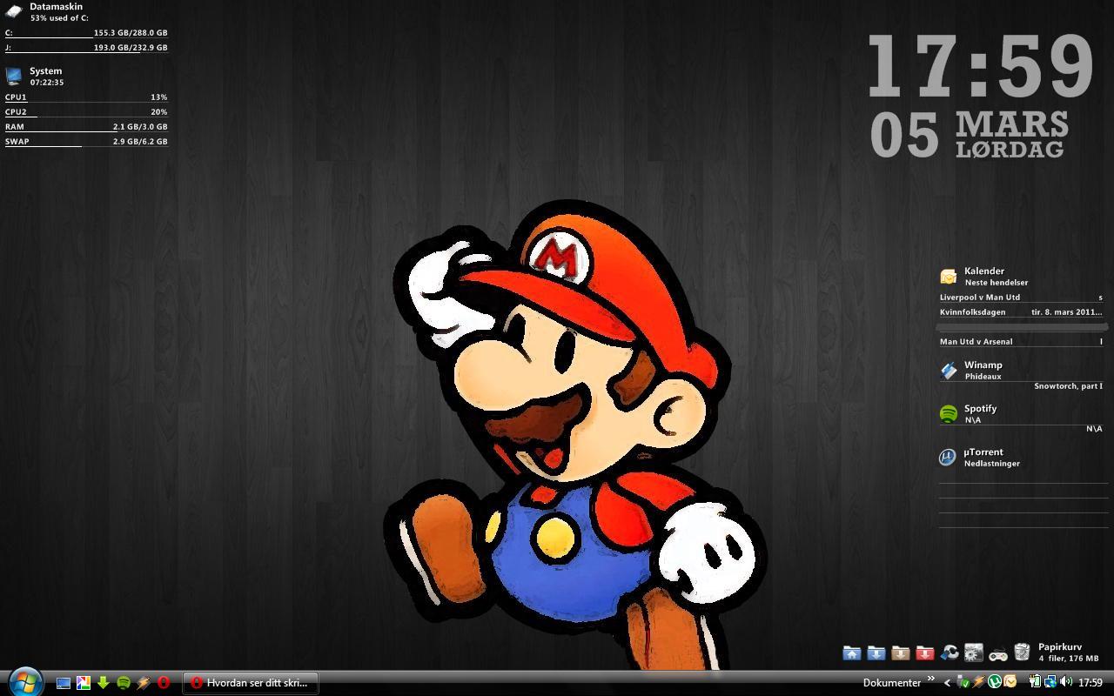
Task: Click the J: drive usage bar
Action: coord(86,48)
